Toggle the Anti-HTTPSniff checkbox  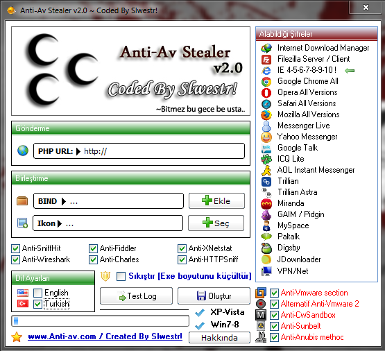pos(182,259)
